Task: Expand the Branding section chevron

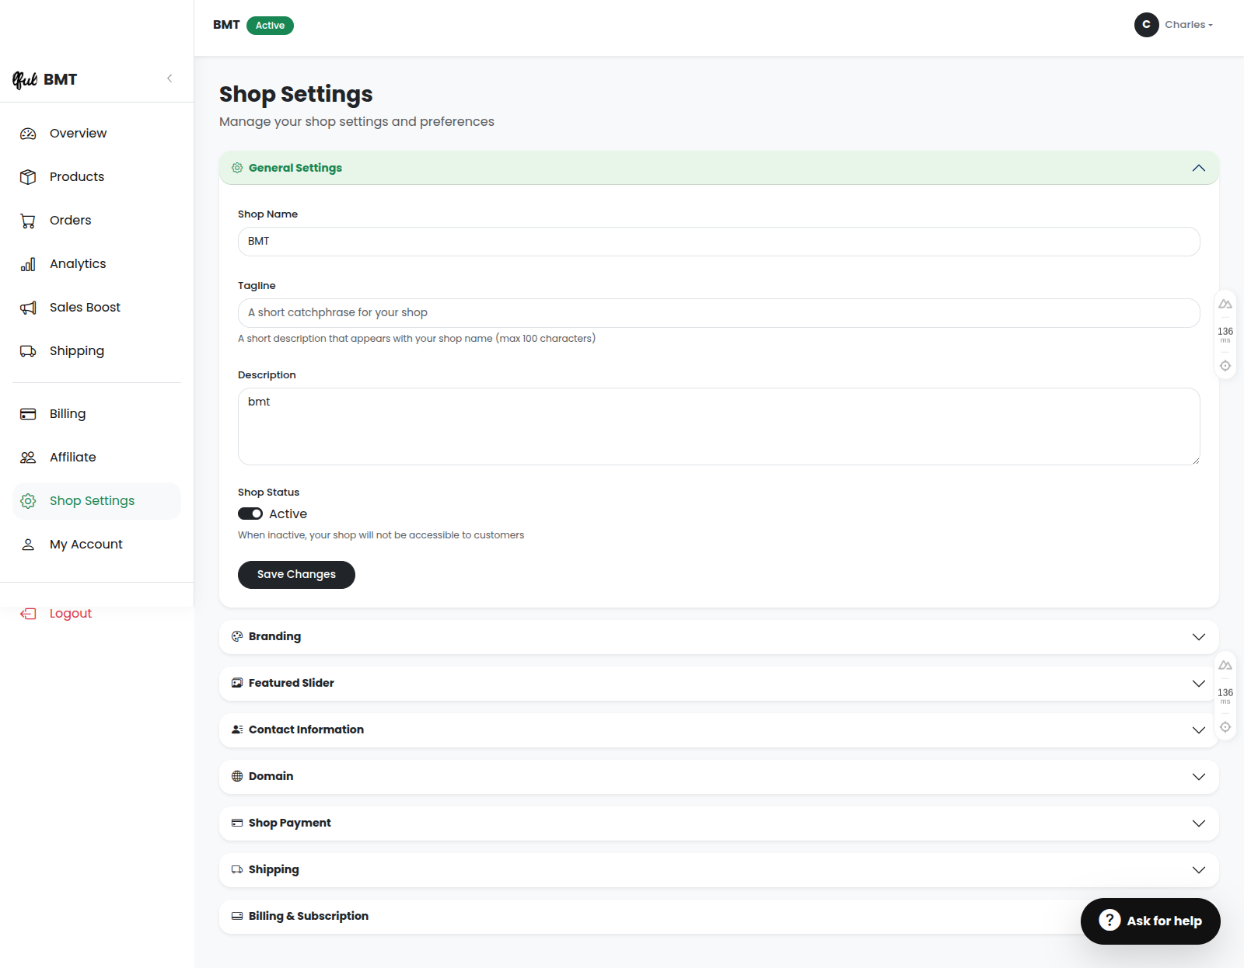Action: click(x=1199, y=637)
